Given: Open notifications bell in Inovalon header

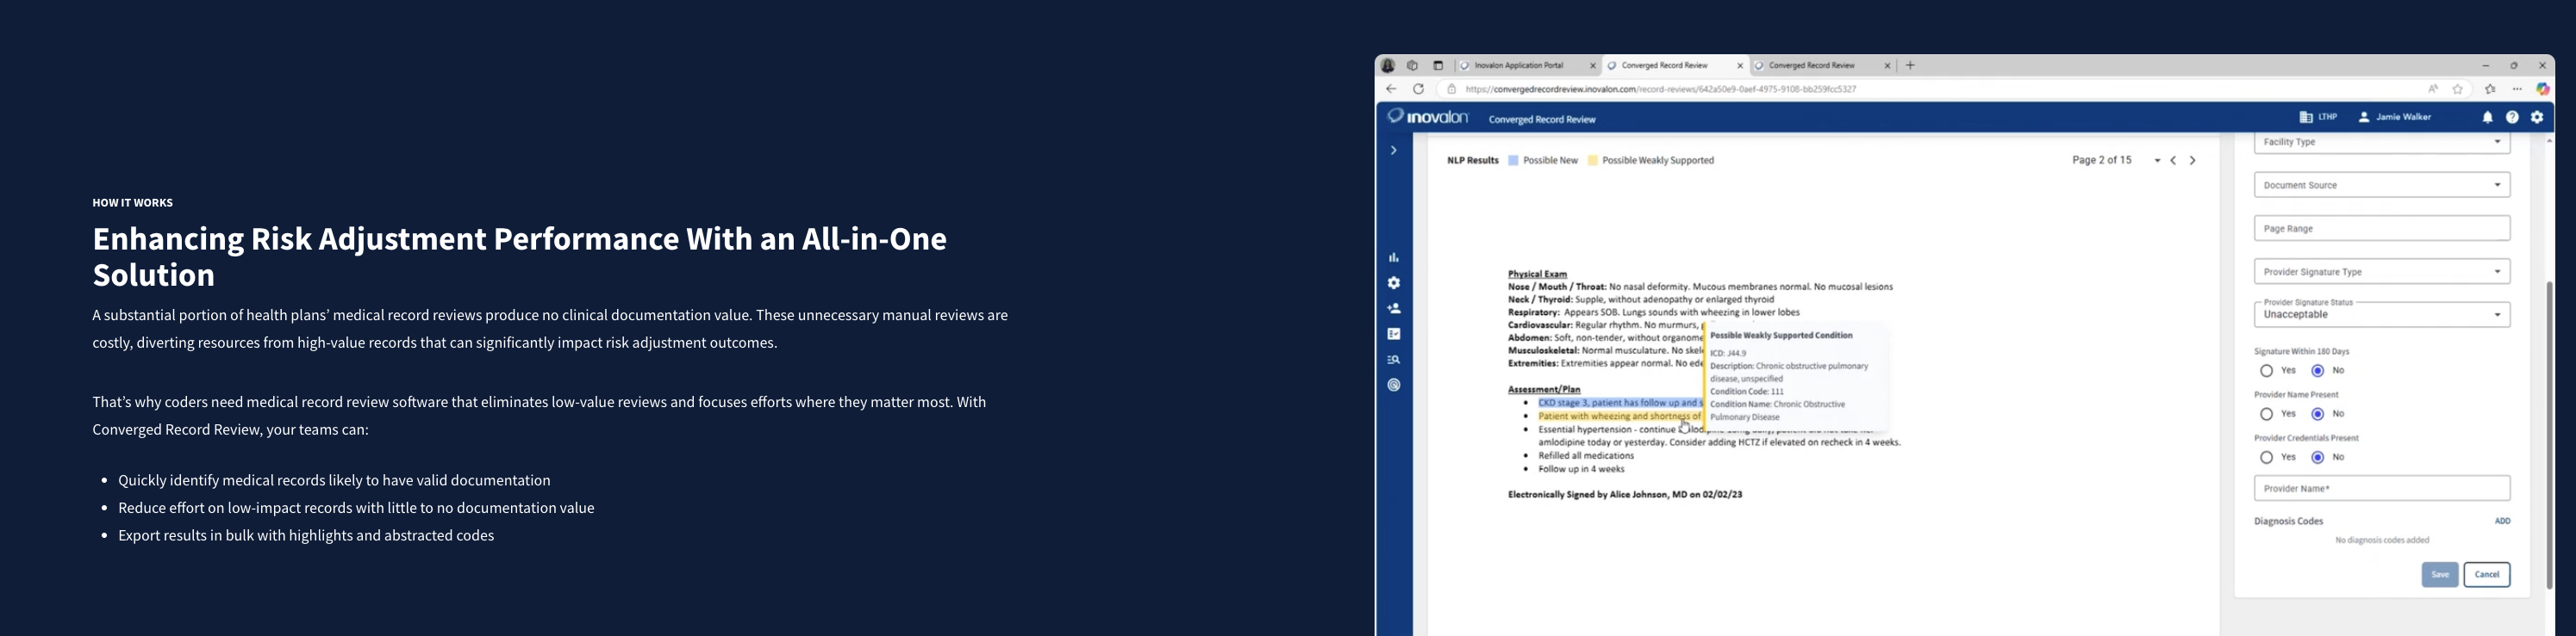Looking at the screenshot, I should (x=2487, y=118).
